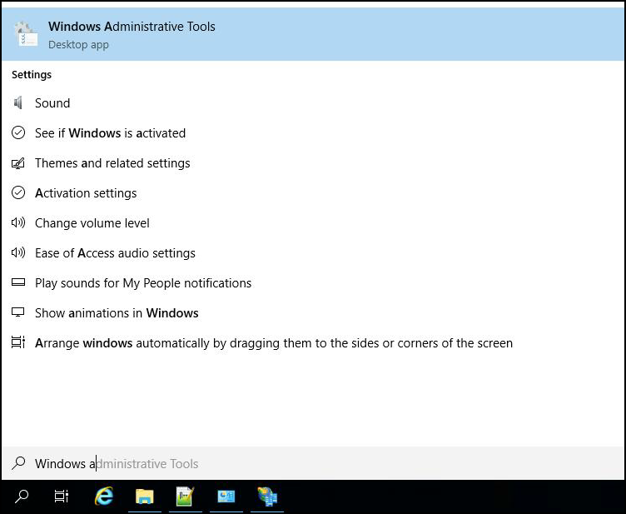This screenshot has width=626, height=514.
Task: Click the search box with Windows a
Action: (313, 463)
